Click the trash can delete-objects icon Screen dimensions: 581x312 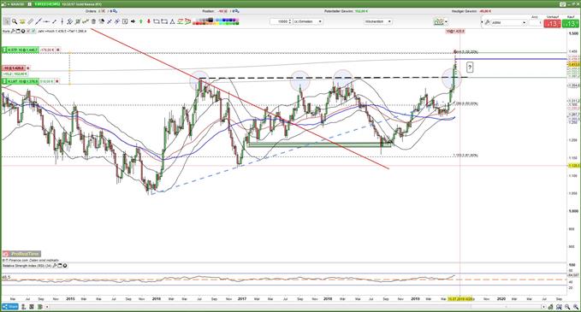click(x=93, y=21)
